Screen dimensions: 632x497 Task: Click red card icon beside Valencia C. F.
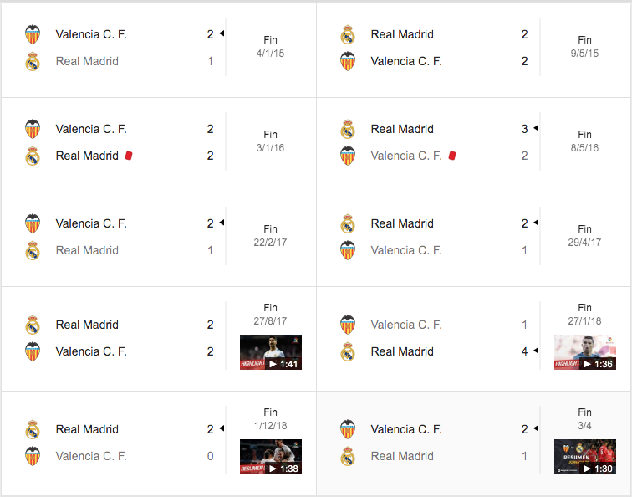pos(452,156)
